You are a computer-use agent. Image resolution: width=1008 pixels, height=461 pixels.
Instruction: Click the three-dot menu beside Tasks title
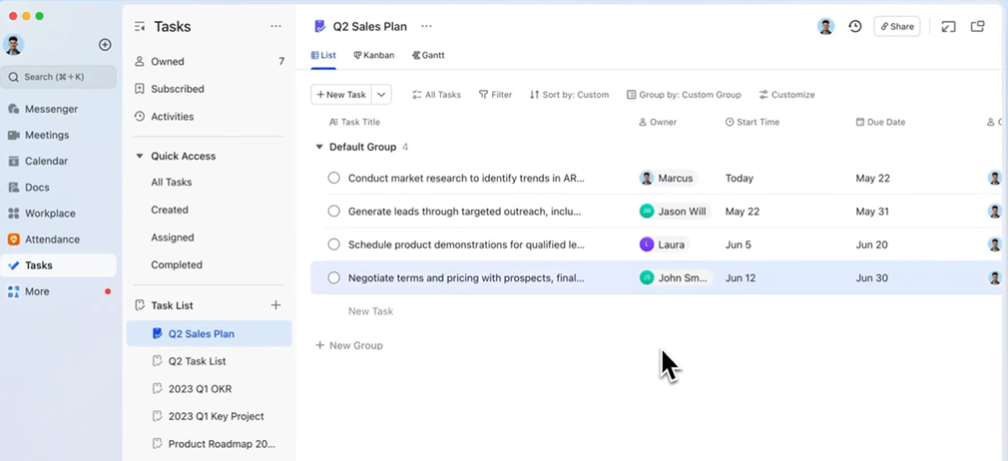pos(276,27)
